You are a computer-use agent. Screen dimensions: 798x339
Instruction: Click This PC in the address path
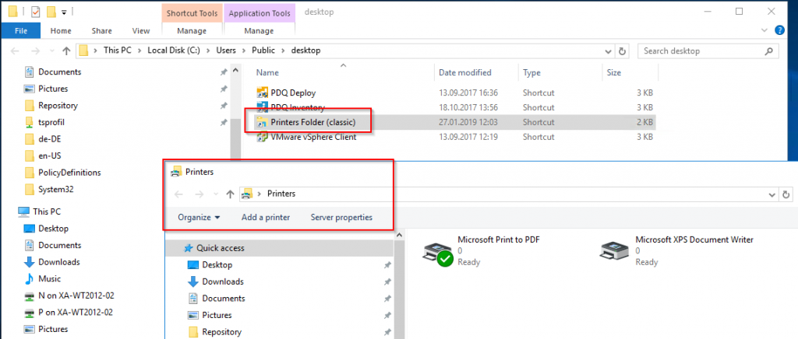117,51
